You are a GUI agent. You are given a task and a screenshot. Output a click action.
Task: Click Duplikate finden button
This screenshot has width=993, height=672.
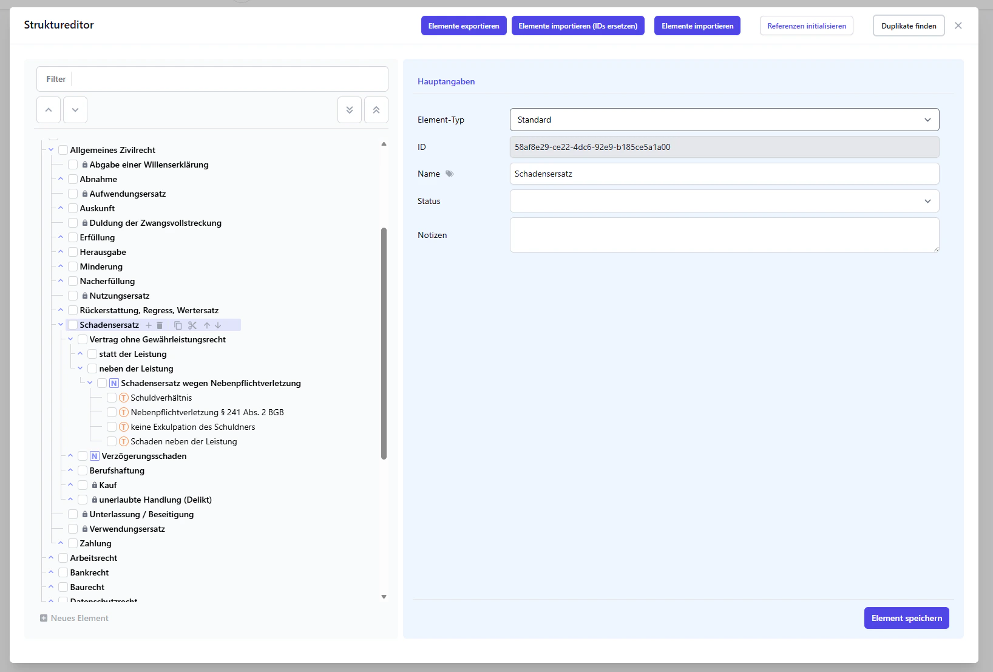909,25
